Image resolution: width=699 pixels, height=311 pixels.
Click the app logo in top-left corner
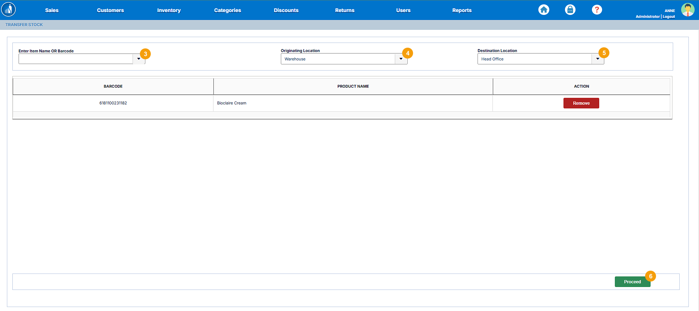[x=8, y=9]
